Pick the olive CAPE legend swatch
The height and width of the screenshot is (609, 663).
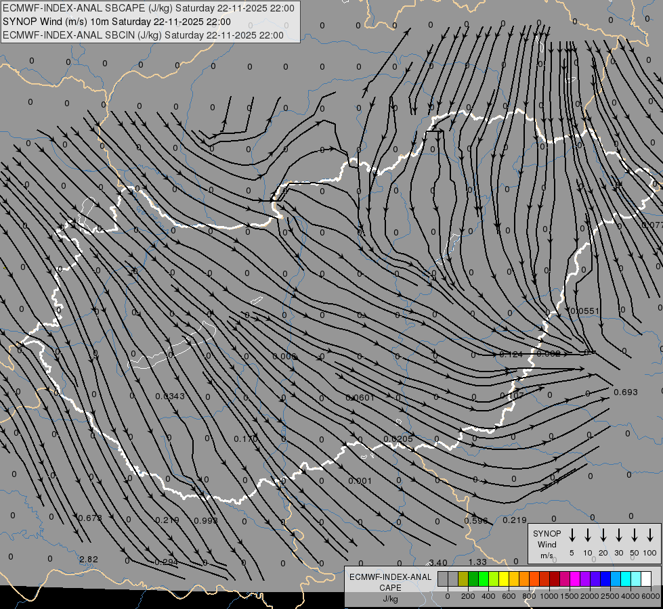click(463, 579)
